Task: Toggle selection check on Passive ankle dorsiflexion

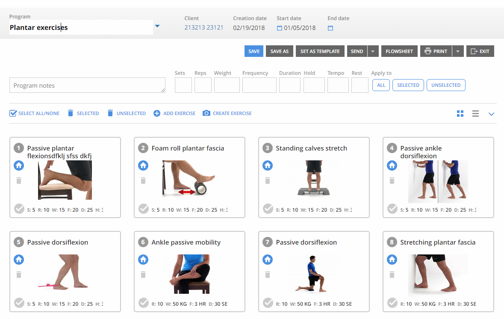Action: pos(392,209)
